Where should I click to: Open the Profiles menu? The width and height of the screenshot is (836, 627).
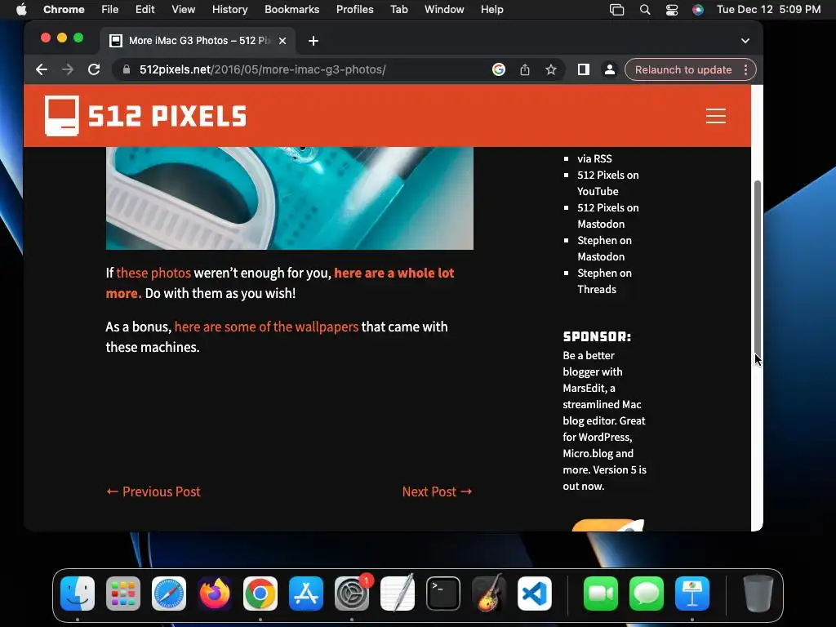354,10
